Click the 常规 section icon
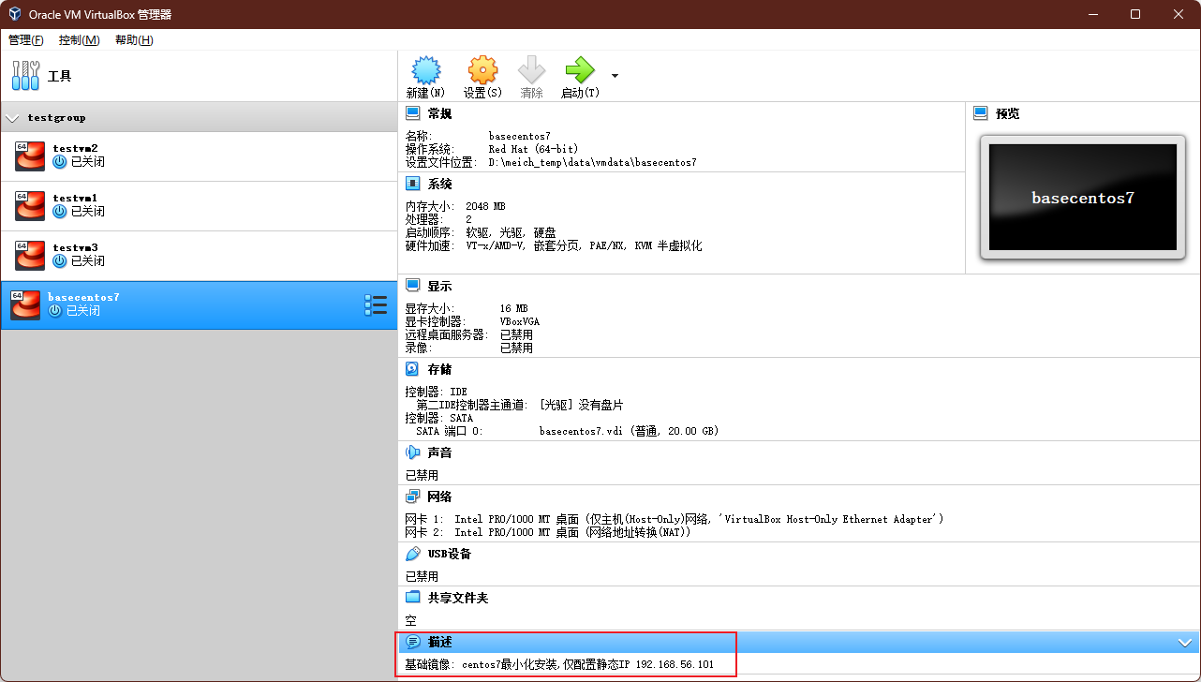The image size is (1201, 682). (x=412, y=113)
